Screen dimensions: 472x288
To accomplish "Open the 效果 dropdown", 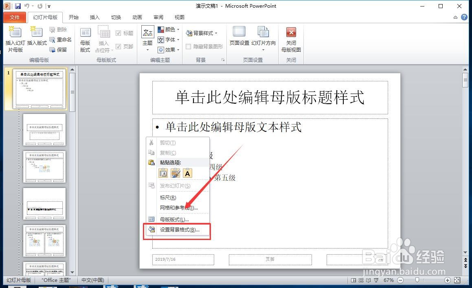I will coord(168,50).
